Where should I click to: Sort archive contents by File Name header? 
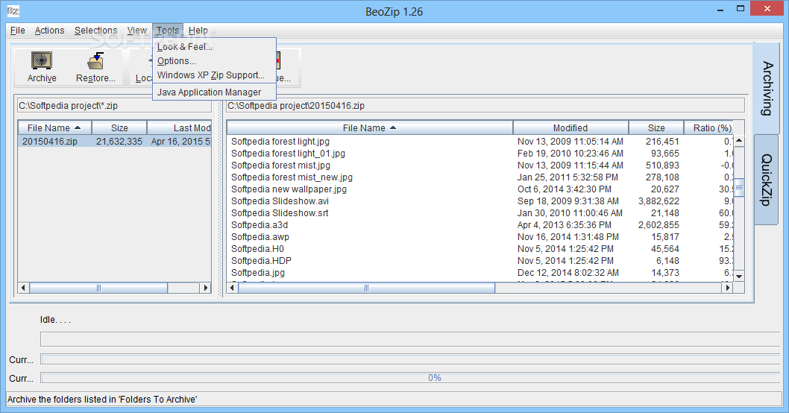point(369,127)
